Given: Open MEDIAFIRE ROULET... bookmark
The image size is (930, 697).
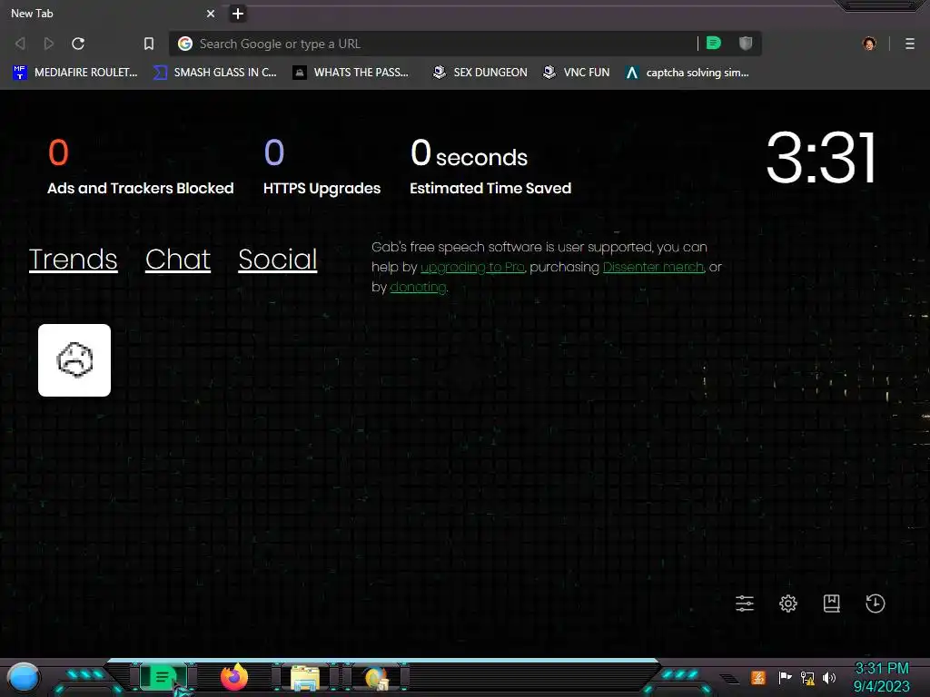Looking at the screenshot, I should click(74, 73).
